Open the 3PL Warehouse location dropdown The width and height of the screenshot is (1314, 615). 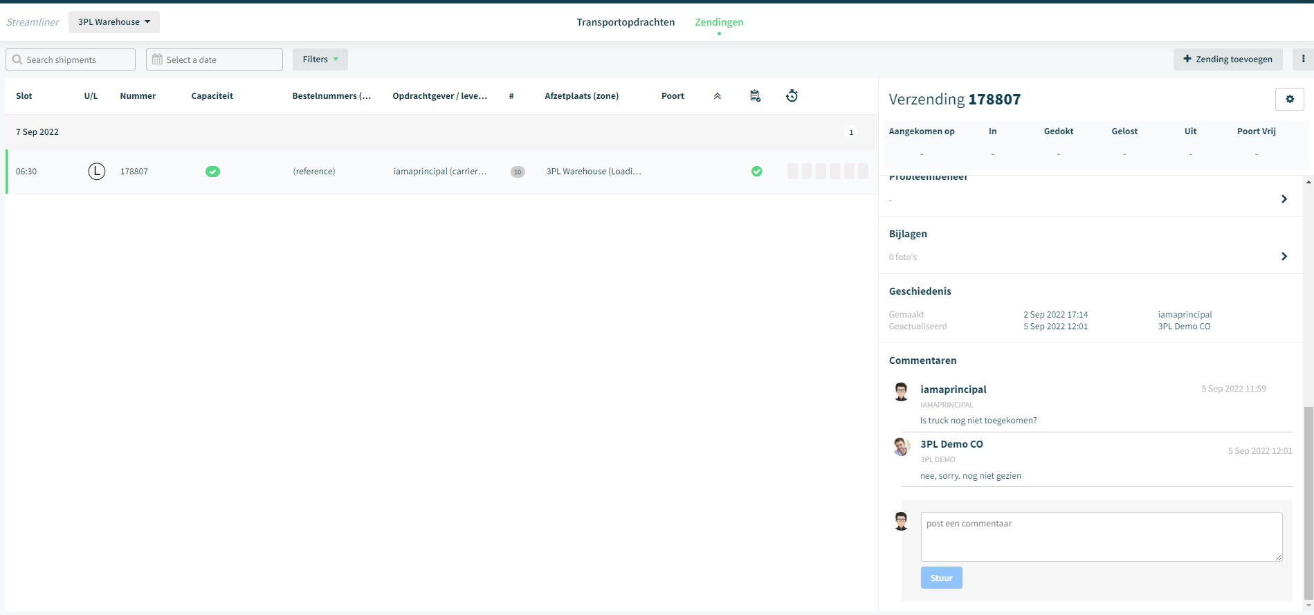(113, 22)
